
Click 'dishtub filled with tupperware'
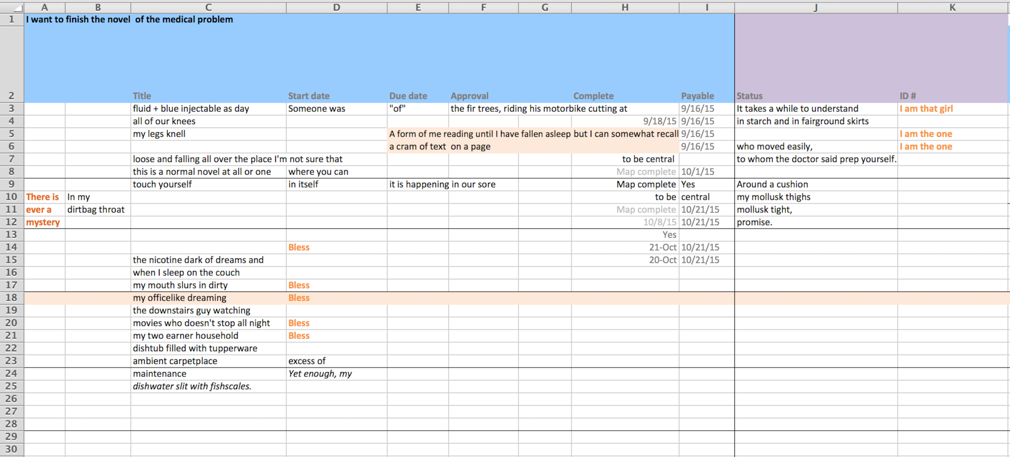coord(209,348)
